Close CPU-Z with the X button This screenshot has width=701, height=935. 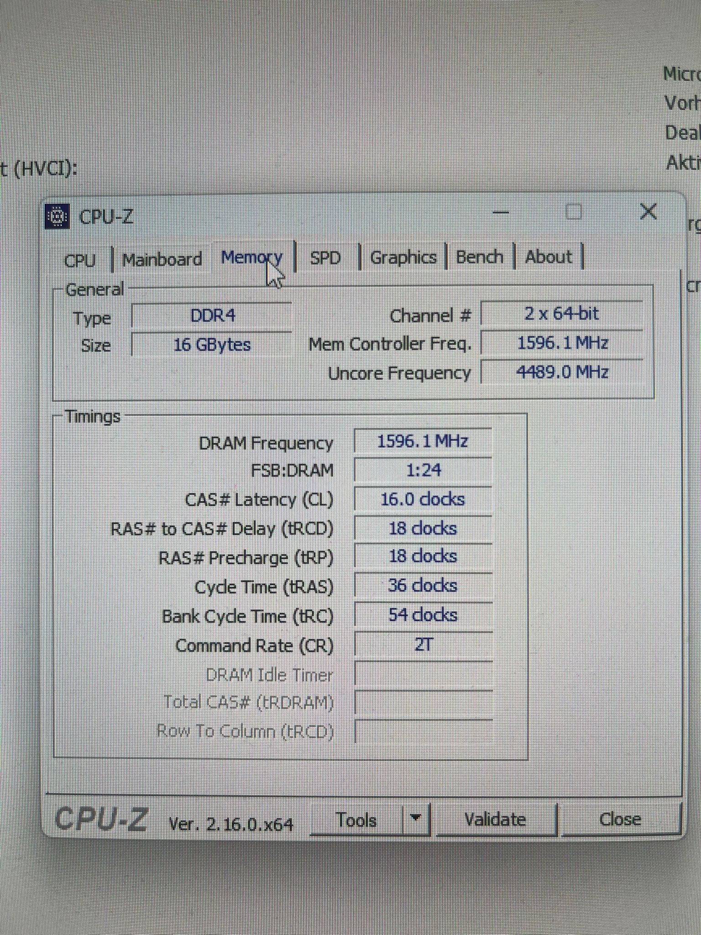tap(649, 211)
